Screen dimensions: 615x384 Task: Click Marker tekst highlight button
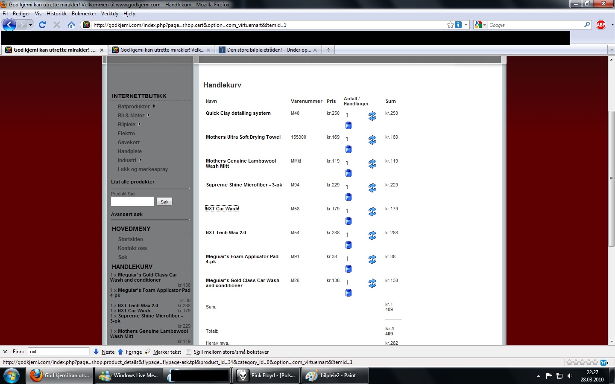tap(163, 352)
